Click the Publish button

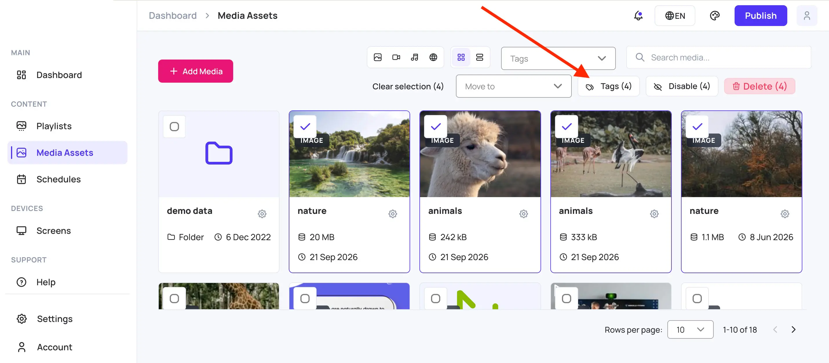(761, 16)
